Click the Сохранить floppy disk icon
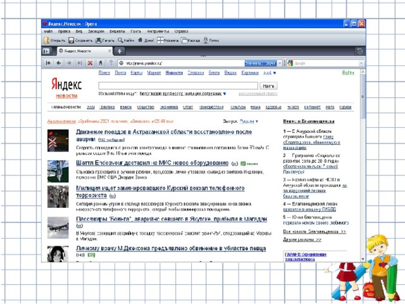The image size is (405, 304). point(71,41)
